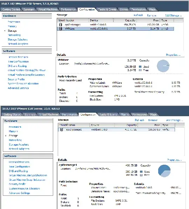Open Performance tab on 10.0.7.102 host
189x209 pixels.
pos(68,9)
